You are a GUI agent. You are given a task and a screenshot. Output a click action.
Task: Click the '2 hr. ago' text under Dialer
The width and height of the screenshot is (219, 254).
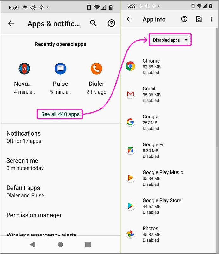[x=96, y=92]
